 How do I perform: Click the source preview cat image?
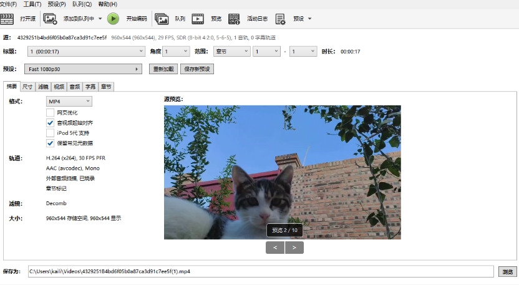point(283,172)
